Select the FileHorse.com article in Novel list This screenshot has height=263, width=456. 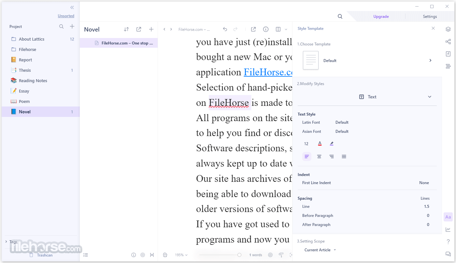click(119, 43)
